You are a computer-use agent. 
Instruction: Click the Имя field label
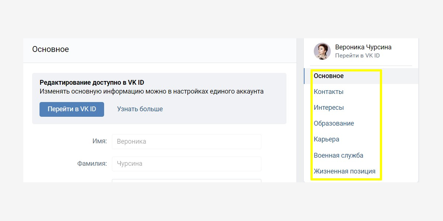click(99, 141)
